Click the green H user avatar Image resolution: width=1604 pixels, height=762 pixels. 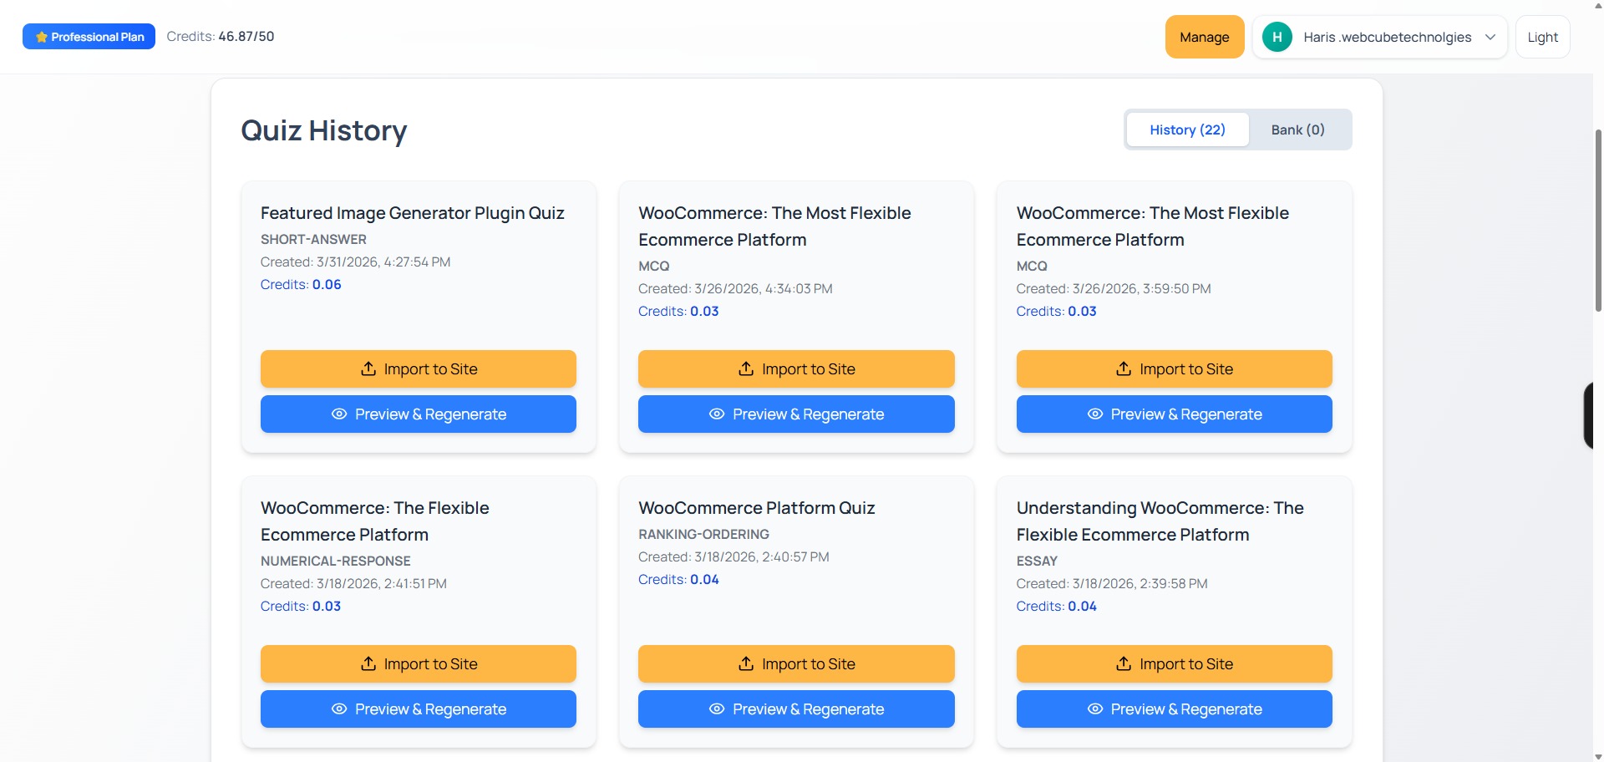point(1277,37)
